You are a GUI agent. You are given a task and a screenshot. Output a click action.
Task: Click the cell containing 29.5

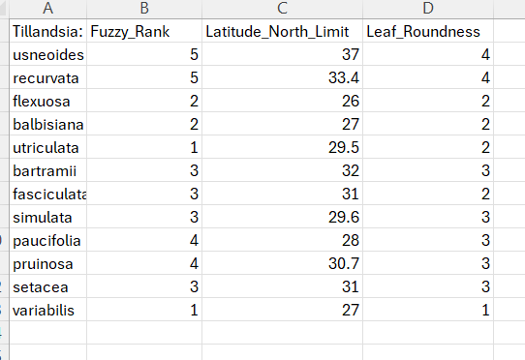click(282, 147)
